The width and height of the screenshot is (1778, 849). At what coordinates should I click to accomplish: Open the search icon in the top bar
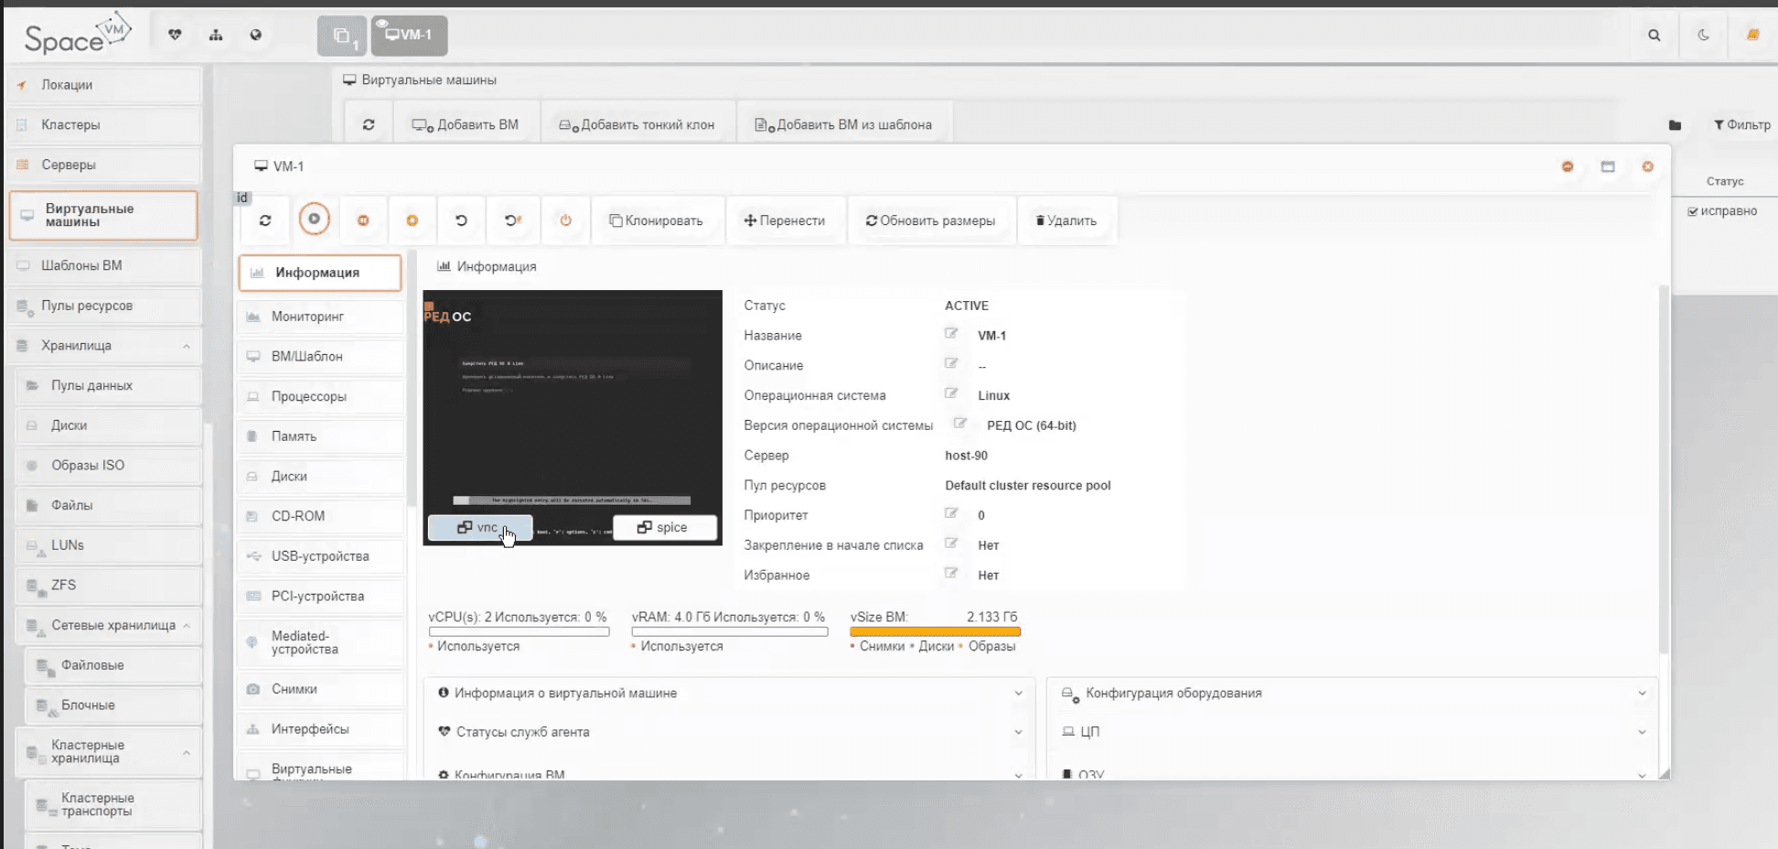(1654, 35)
